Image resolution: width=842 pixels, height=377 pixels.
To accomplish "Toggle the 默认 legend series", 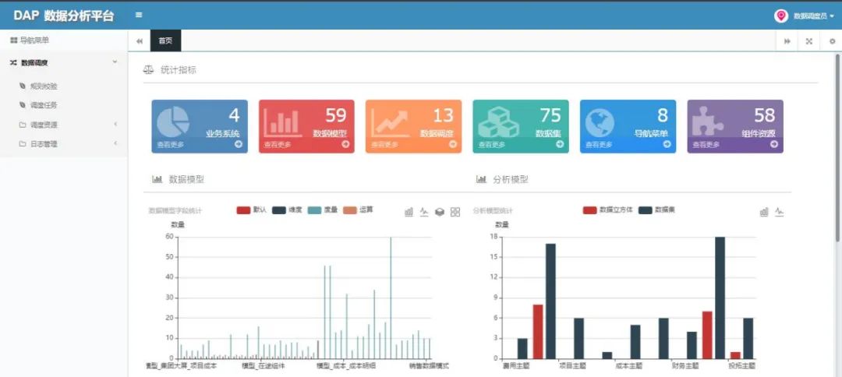I will coord(251,210).
